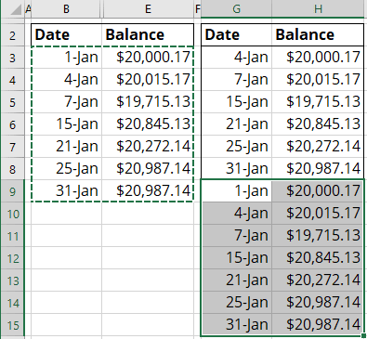Select row 15 header

click(x=12, y=325)
